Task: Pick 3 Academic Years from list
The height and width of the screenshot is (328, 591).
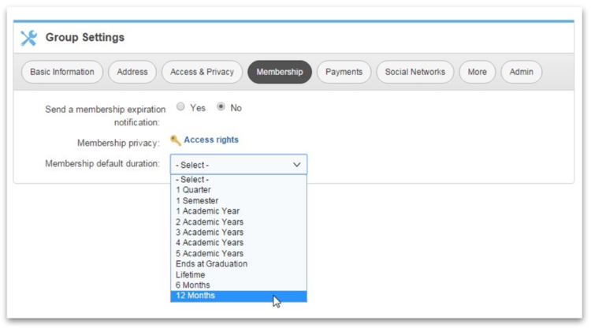Action: [x=239, y=233]
